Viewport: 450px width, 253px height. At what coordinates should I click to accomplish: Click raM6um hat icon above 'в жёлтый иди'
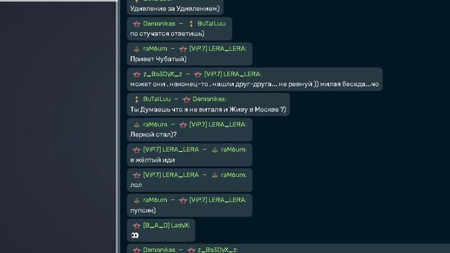[x=214, y=150]
